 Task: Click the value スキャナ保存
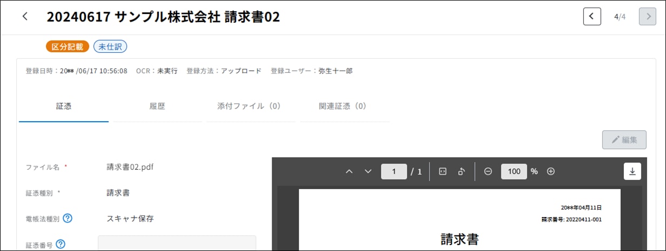point(130,219)
